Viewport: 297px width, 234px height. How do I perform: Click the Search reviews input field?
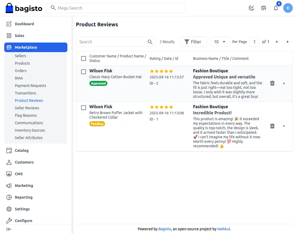point(111,42)
